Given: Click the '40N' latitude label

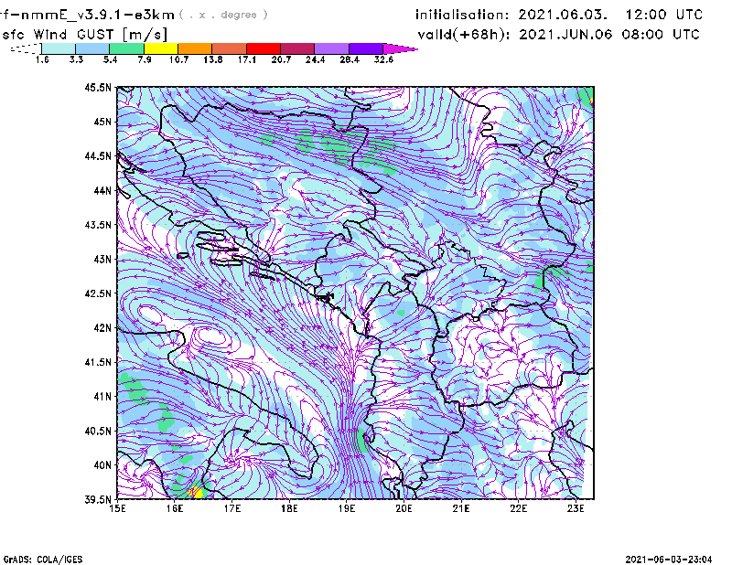Looking at the screenshot, I should (x=102, y=465).
